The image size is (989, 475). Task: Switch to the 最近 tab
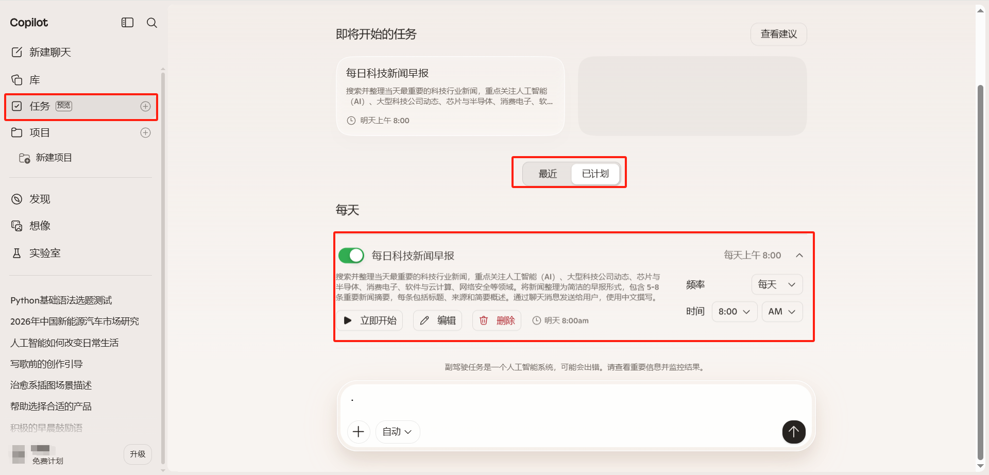pyautogui.click(x=548, y=174)
